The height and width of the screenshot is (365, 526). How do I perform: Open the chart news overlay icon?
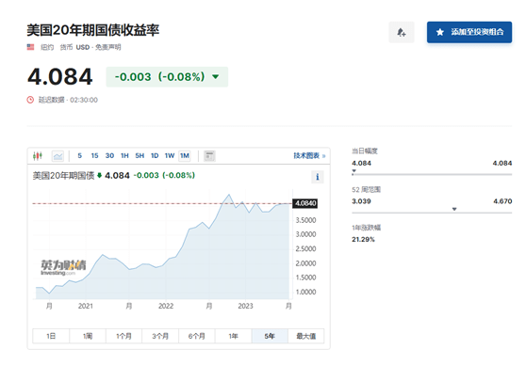point(209,156)
